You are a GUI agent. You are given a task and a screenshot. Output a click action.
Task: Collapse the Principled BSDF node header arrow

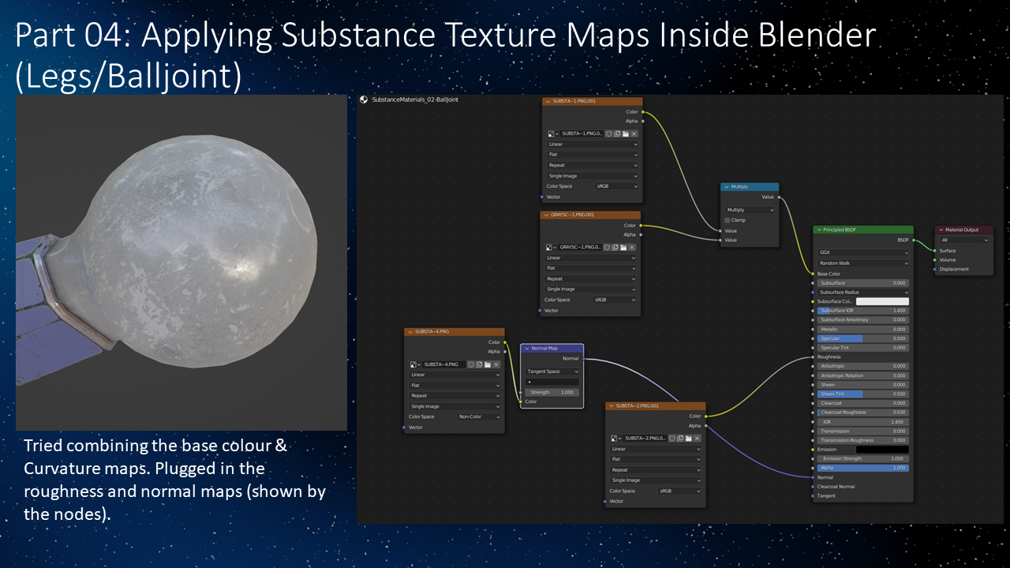pyautogui.click(x=819, y=230)
